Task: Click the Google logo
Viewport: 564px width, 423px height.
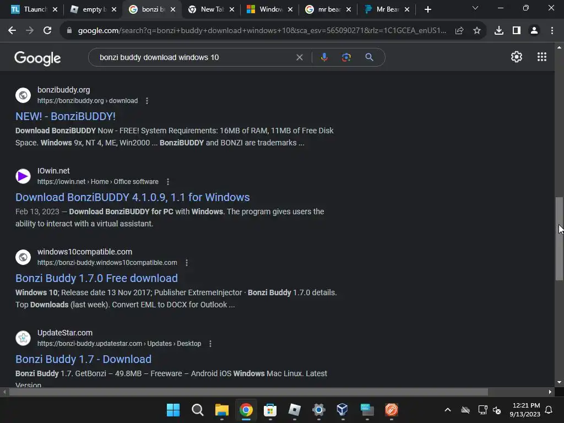Action: pos(37,58)
